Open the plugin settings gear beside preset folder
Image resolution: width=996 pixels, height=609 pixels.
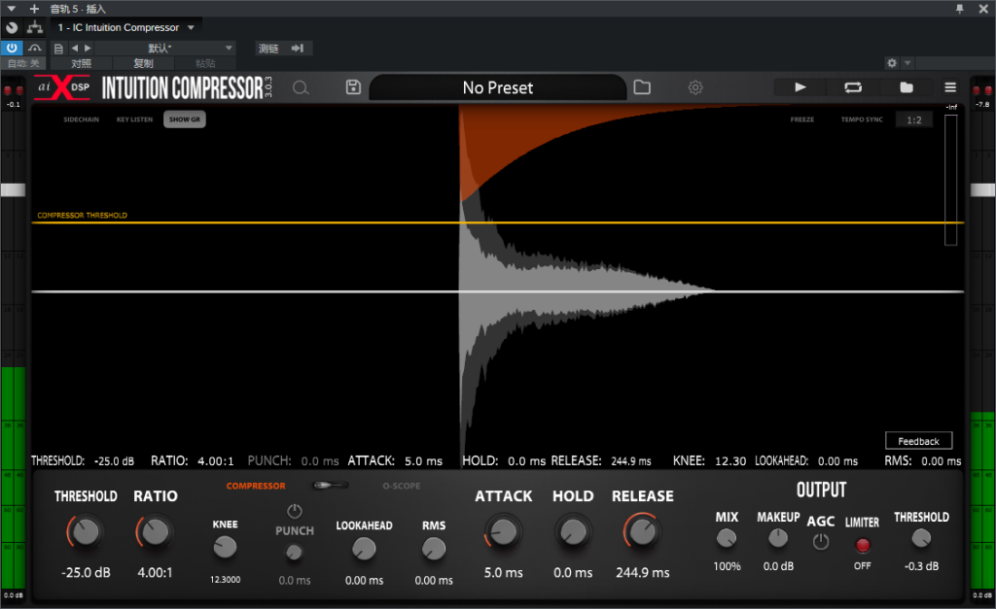[695, 87]
